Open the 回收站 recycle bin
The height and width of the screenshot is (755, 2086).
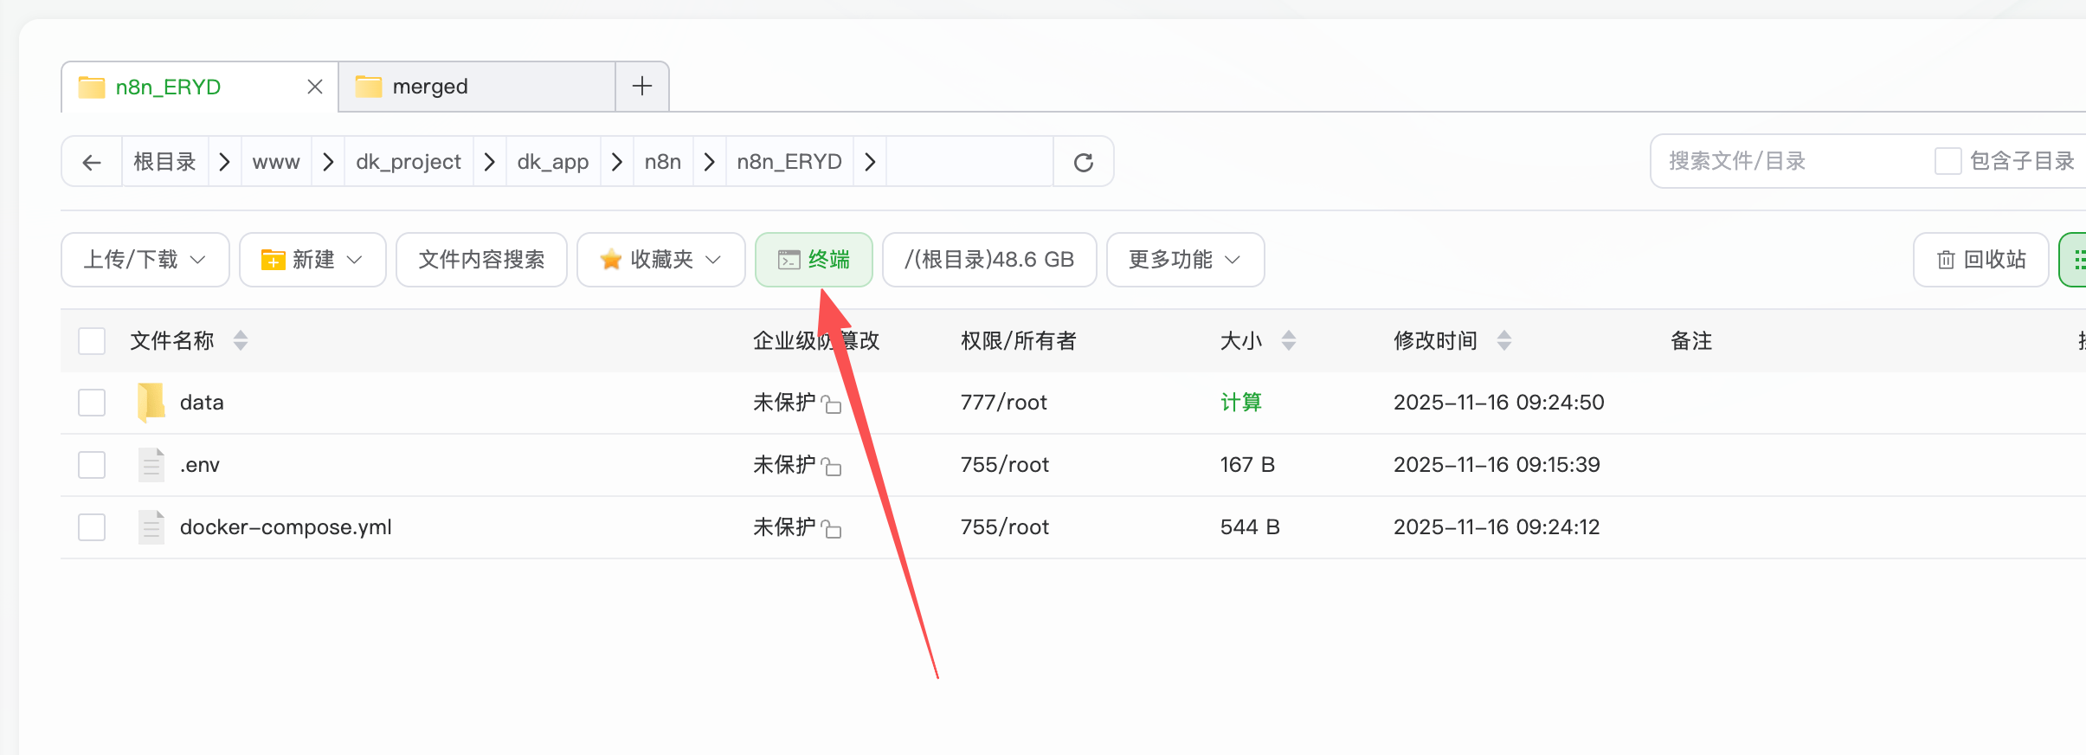click(x=1980, y=260)
